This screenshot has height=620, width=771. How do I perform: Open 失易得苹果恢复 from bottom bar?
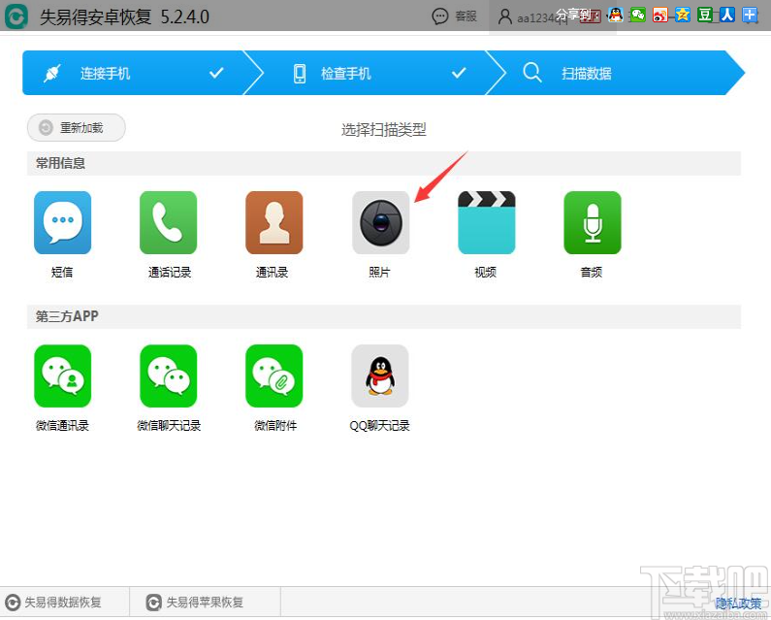(195, 602)
